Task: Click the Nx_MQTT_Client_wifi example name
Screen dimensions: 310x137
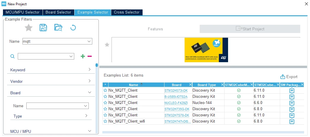Action: [x=127, y=121]
